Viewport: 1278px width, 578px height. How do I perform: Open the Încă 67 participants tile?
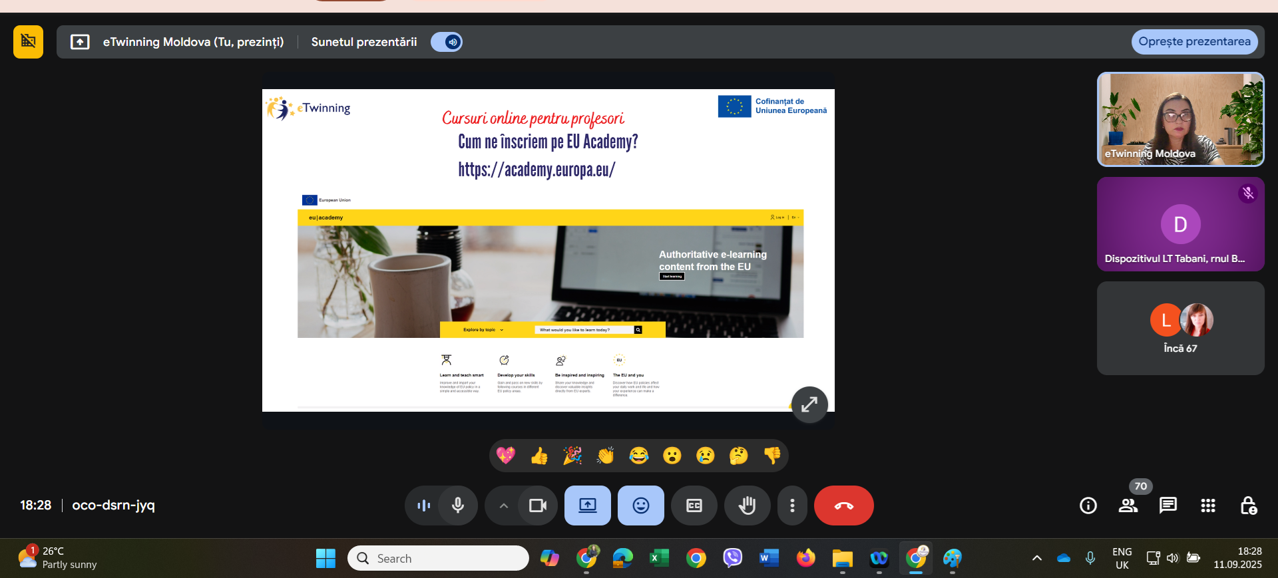1180,328
